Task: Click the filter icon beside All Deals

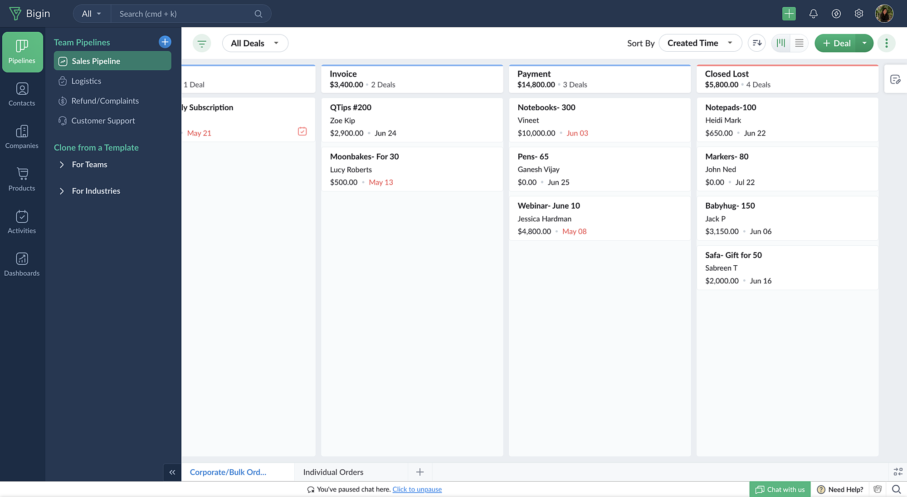Action: click(x=202, y=44)
